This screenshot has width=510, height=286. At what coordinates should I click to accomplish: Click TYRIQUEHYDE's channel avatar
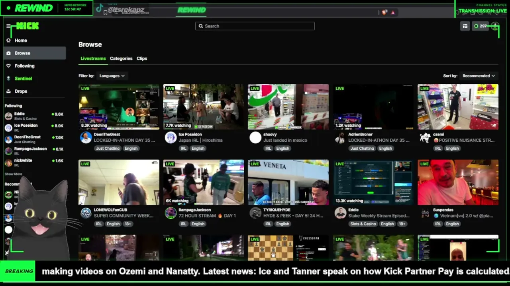pos(255,213)
